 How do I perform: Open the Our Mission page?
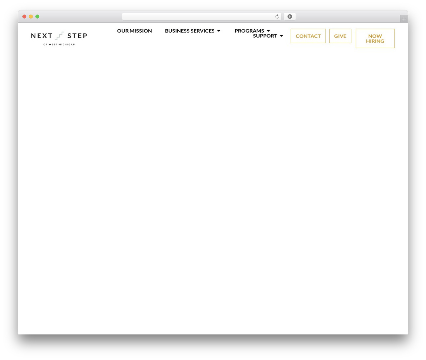(134, 31)
